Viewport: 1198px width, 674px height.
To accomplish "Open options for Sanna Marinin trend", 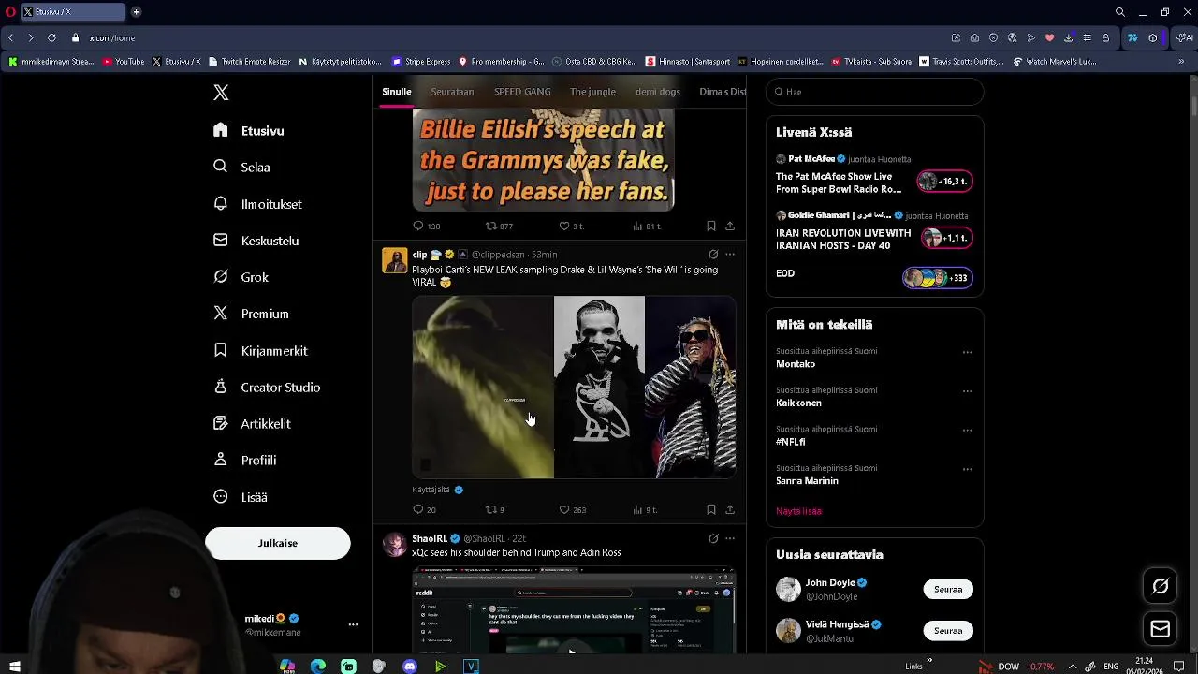I will click(967, 469).
